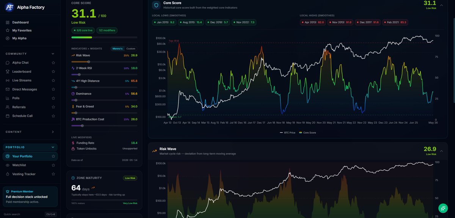This screenshot has width=455, height=218.
Task: Click the Funding Rate dollar icon
Action: click(x=73, y=143)
